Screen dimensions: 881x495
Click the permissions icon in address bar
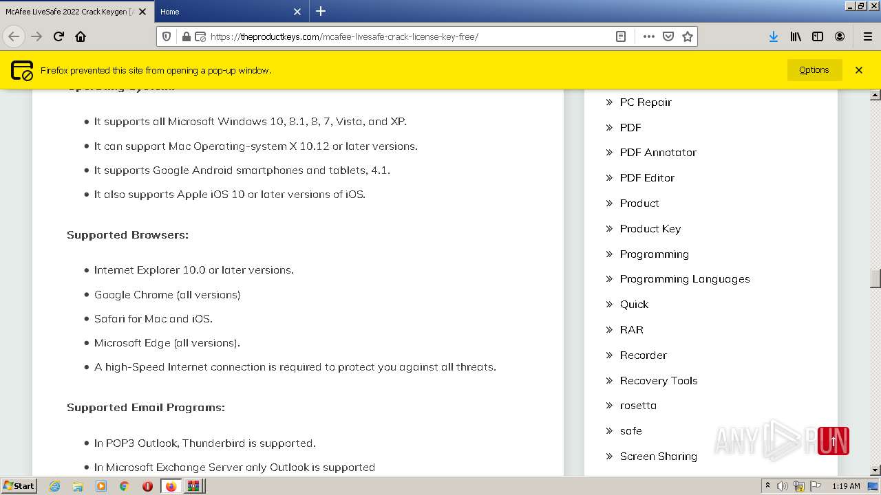click(x=200, y=36)
